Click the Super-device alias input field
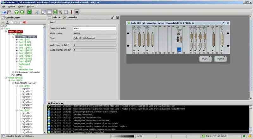The width and height of the screenshot is (253, 139). [x=95, y=28]
